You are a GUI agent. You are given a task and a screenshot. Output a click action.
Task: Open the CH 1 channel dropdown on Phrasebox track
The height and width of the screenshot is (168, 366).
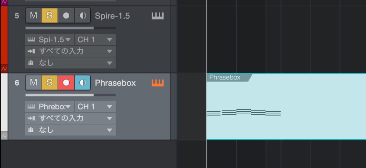point(95,106)
